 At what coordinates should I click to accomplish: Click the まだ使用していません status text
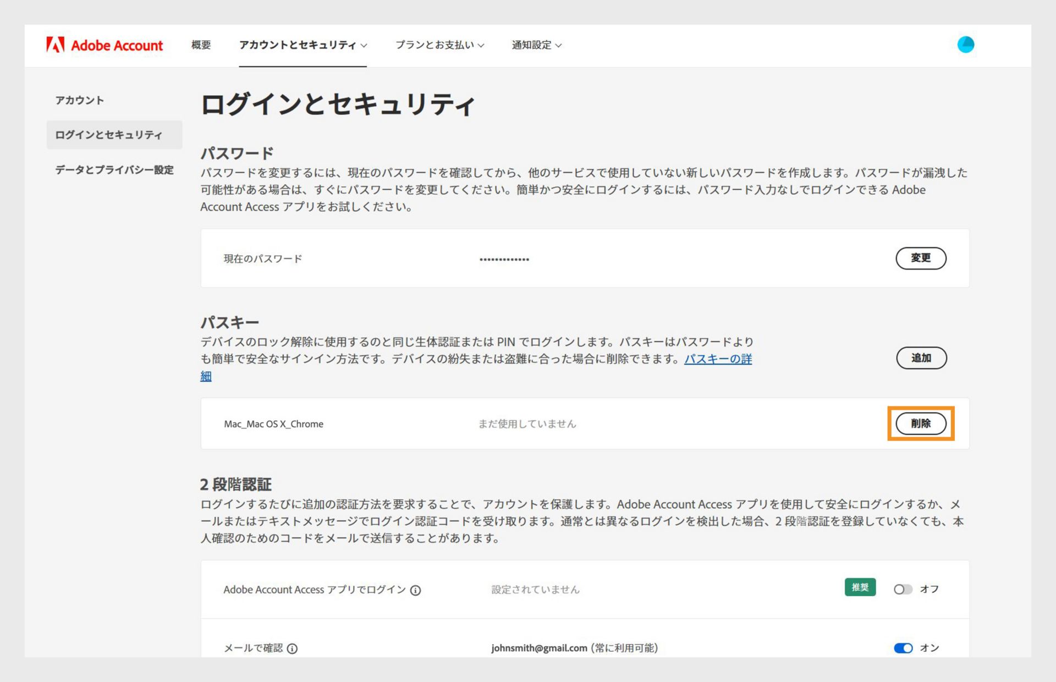click(527, 424)
